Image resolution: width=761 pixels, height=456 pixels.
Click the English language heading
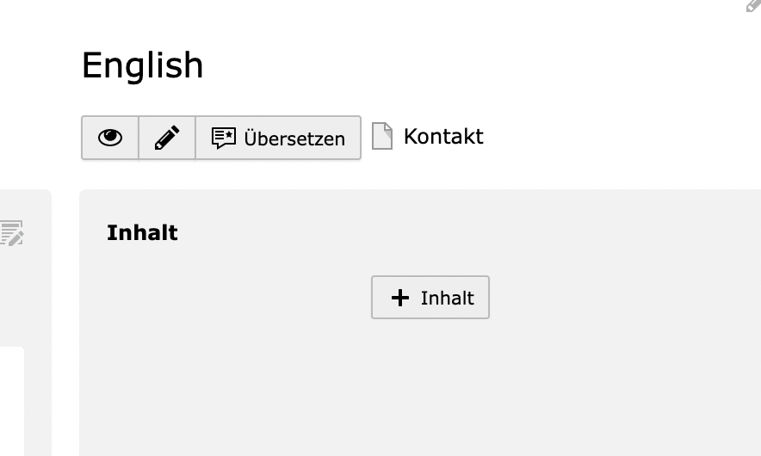(143, 65)
